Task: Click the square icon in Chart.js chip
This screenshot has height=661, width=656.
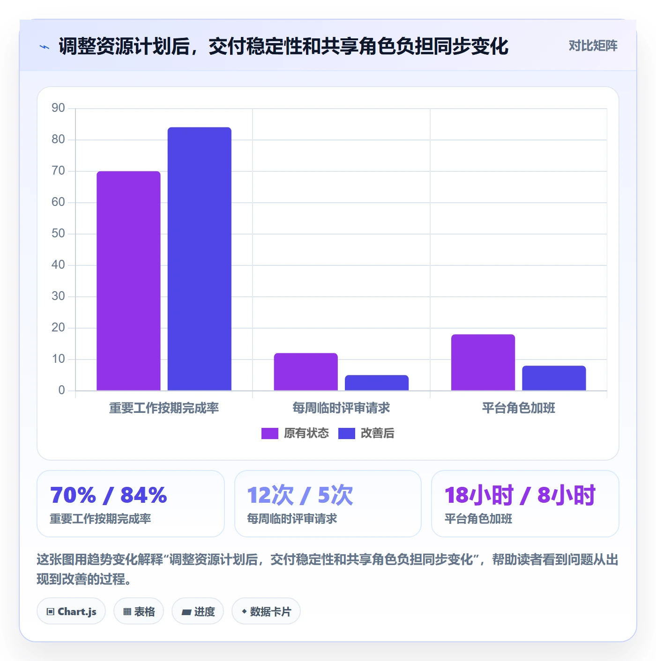Action: [x=51, y=612]
